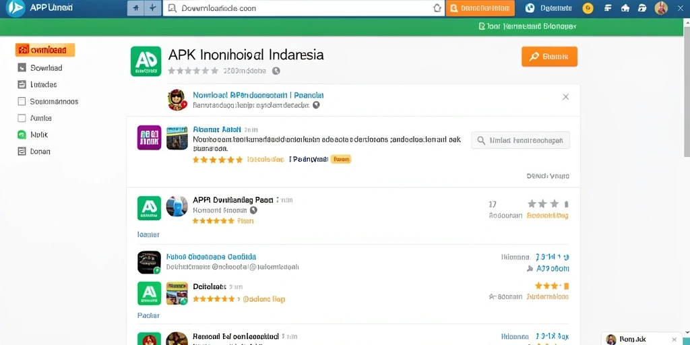Click the info icon beside '2200mndotte'
Screen dimensions: 690x345
point(276,70)
